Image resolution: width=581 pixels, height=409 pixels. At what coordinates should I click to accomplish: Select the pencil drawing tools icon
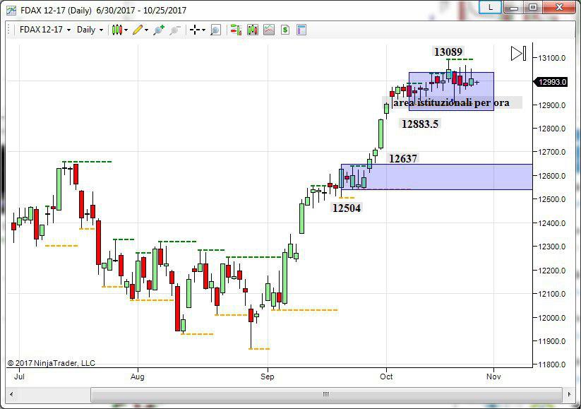tap(138, 30)
